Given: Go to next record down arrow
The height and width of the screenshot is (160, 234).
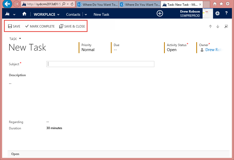Looking at the screenshot, I should [x=218, y=26].
